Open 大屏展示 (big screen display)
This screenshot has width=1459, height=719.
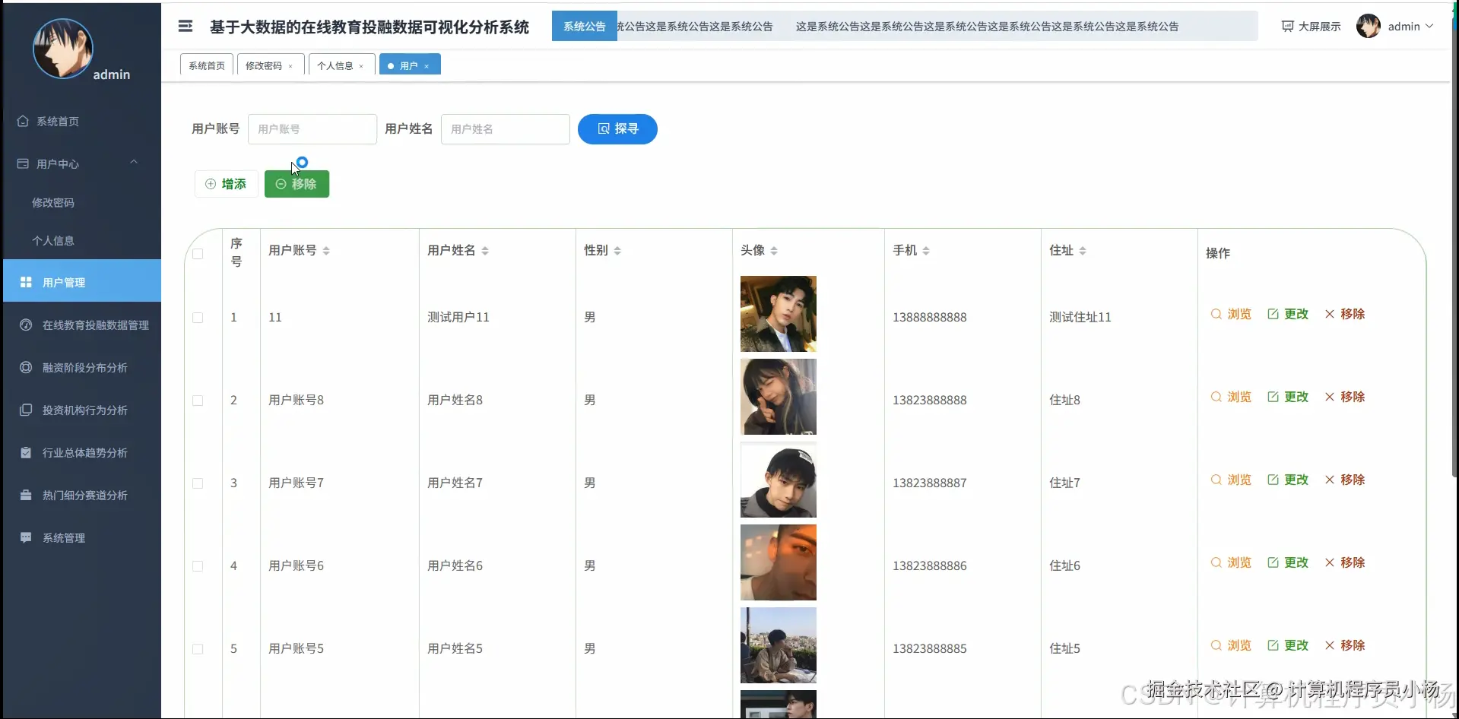click(x=1310, y=26)
